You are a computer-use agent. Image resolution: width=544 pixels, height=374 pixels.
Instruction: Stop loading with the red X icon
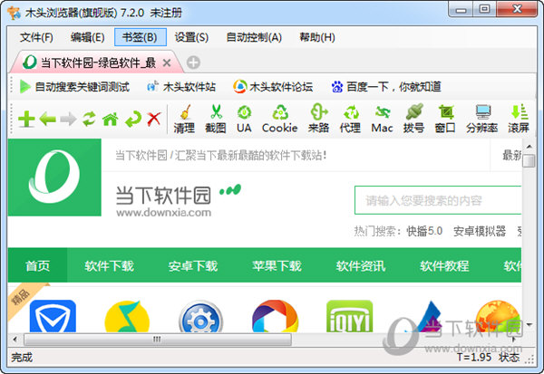pos(154,119)
